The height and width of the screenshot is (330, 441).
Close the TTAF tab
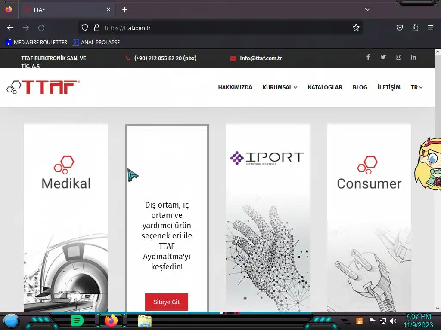(109, 9)
